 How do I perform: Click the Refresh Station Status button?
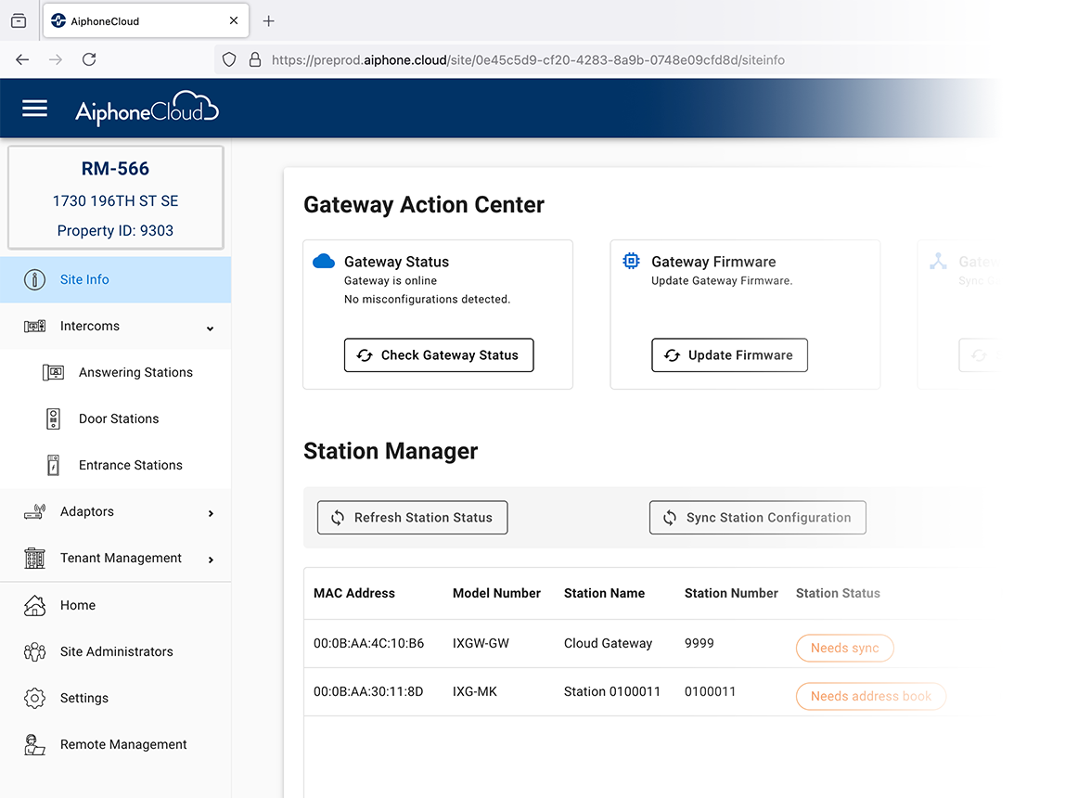[x=413, y=518]
